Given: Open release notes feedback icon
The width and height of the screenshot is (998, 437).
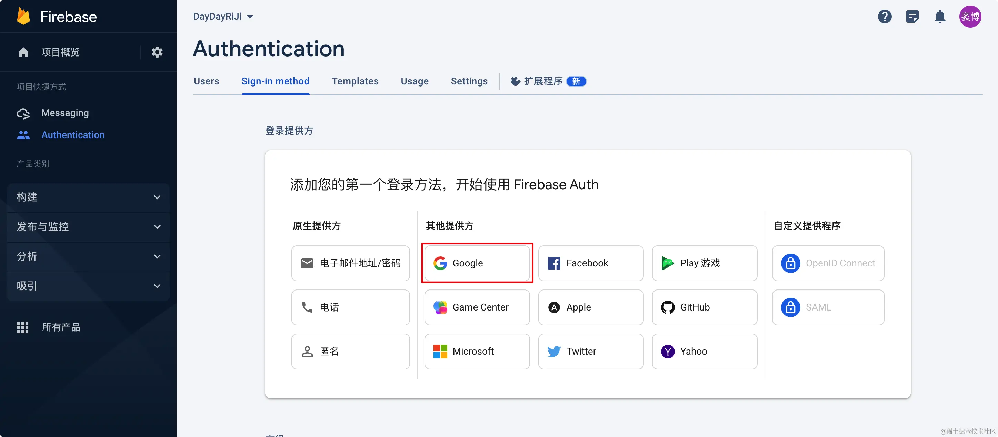Looking at the screenshot, I should point(912,17).
